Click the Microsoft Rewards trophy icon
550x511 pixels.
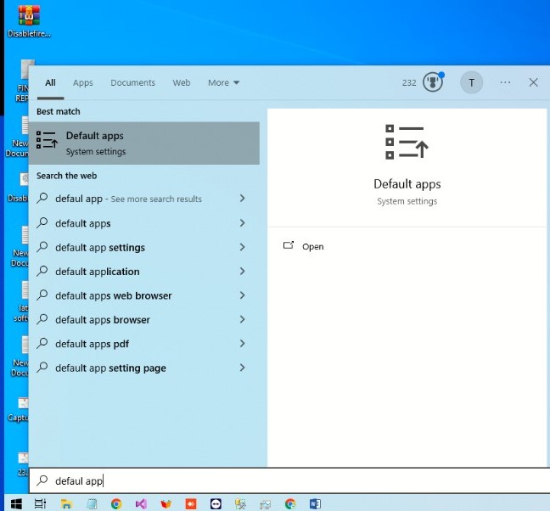433,82
